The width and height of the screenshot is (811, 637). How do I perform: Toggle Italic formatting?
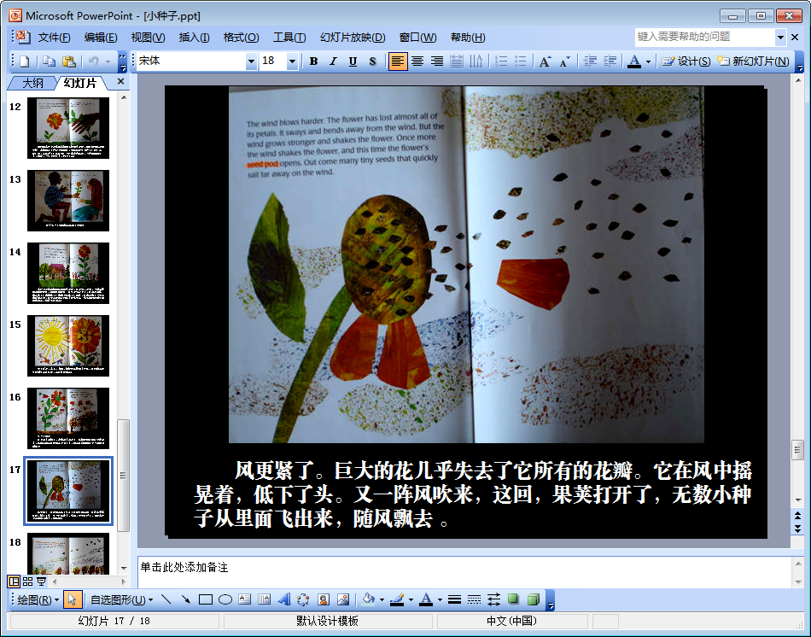point(333,61)
